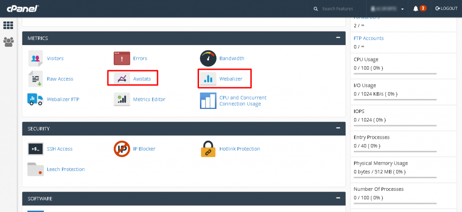
Task: Open the Bandwidth gauge icon
Action: (x=208, y=58)
